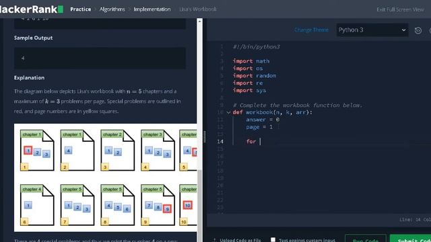Click the Line/Col status indicator
This screenshot has height=242, width=431.
tap(415, 220)
